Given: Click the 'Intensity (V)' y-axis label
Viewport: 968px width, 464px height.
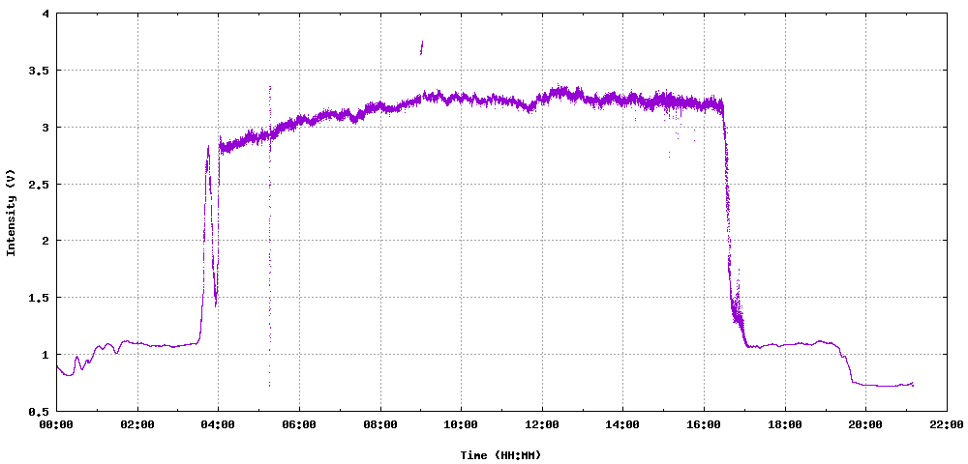Looking at the screenshot, I should (11, 212).
